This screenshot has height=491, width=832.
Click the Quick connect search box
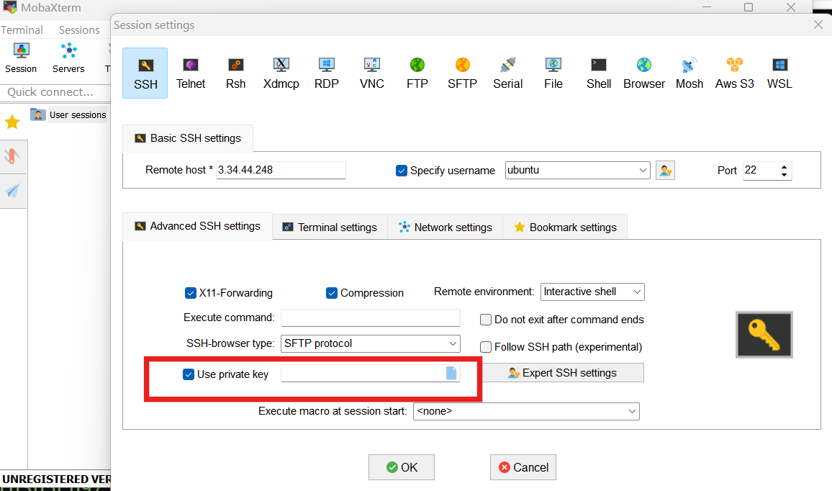55,92
